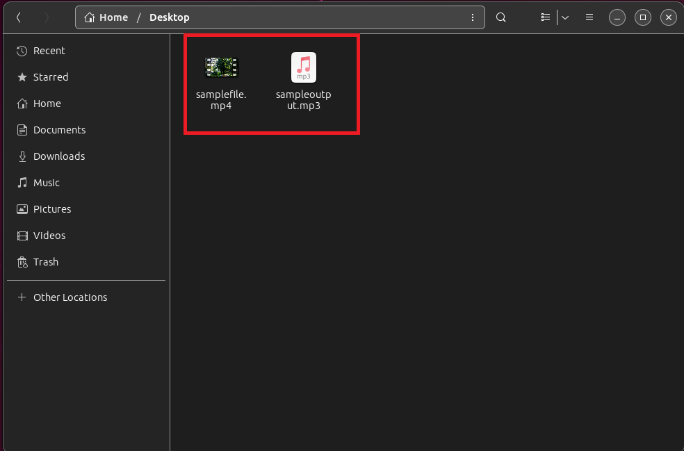Open Trash from the sidebar
The image size is (684, 451).
tap(46, 262)
